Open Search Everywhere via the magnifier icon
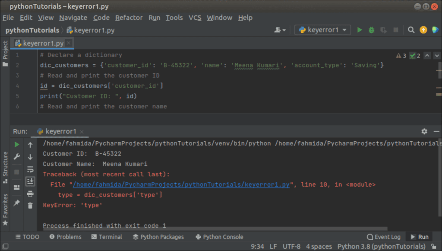442x251 pixels. [411, 30]
